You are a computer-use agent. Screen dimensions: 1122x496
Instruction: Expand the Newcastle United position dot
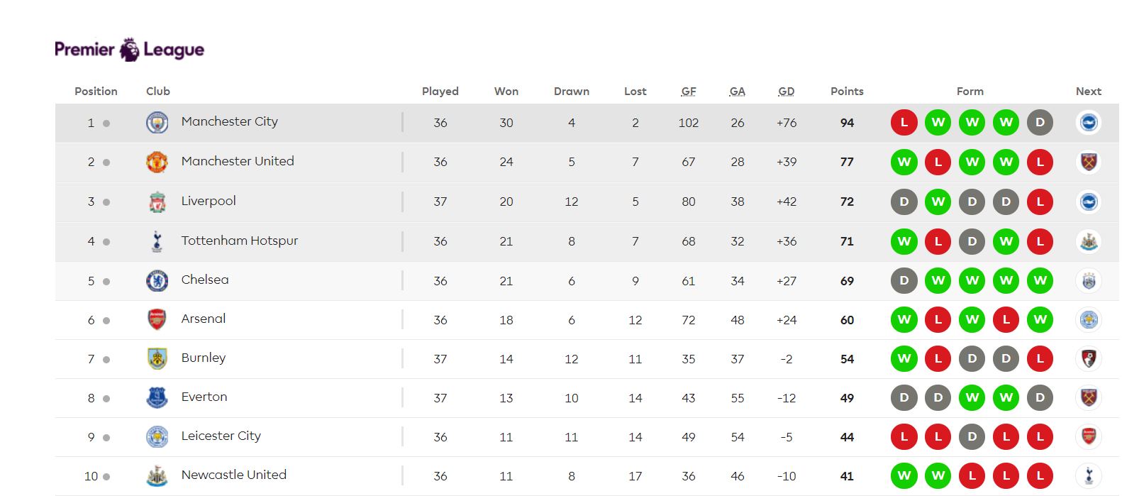[106, 477]
